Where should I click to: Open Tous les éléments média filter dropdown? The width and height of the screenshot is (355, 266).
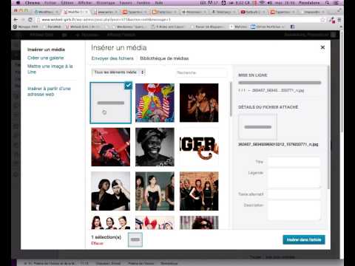(x=118, y=72)
